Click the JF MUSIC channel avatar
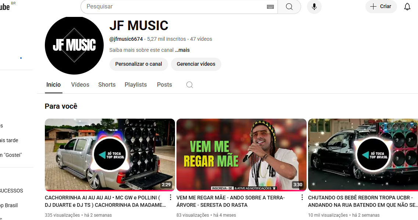This screenshot has width=418, height=220. point(74,45)
